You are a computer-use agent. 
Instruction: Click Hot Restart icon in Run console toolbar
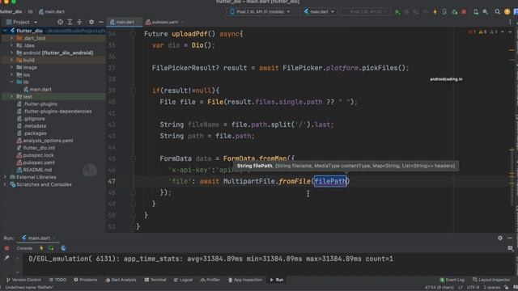(x=51, y=248)
